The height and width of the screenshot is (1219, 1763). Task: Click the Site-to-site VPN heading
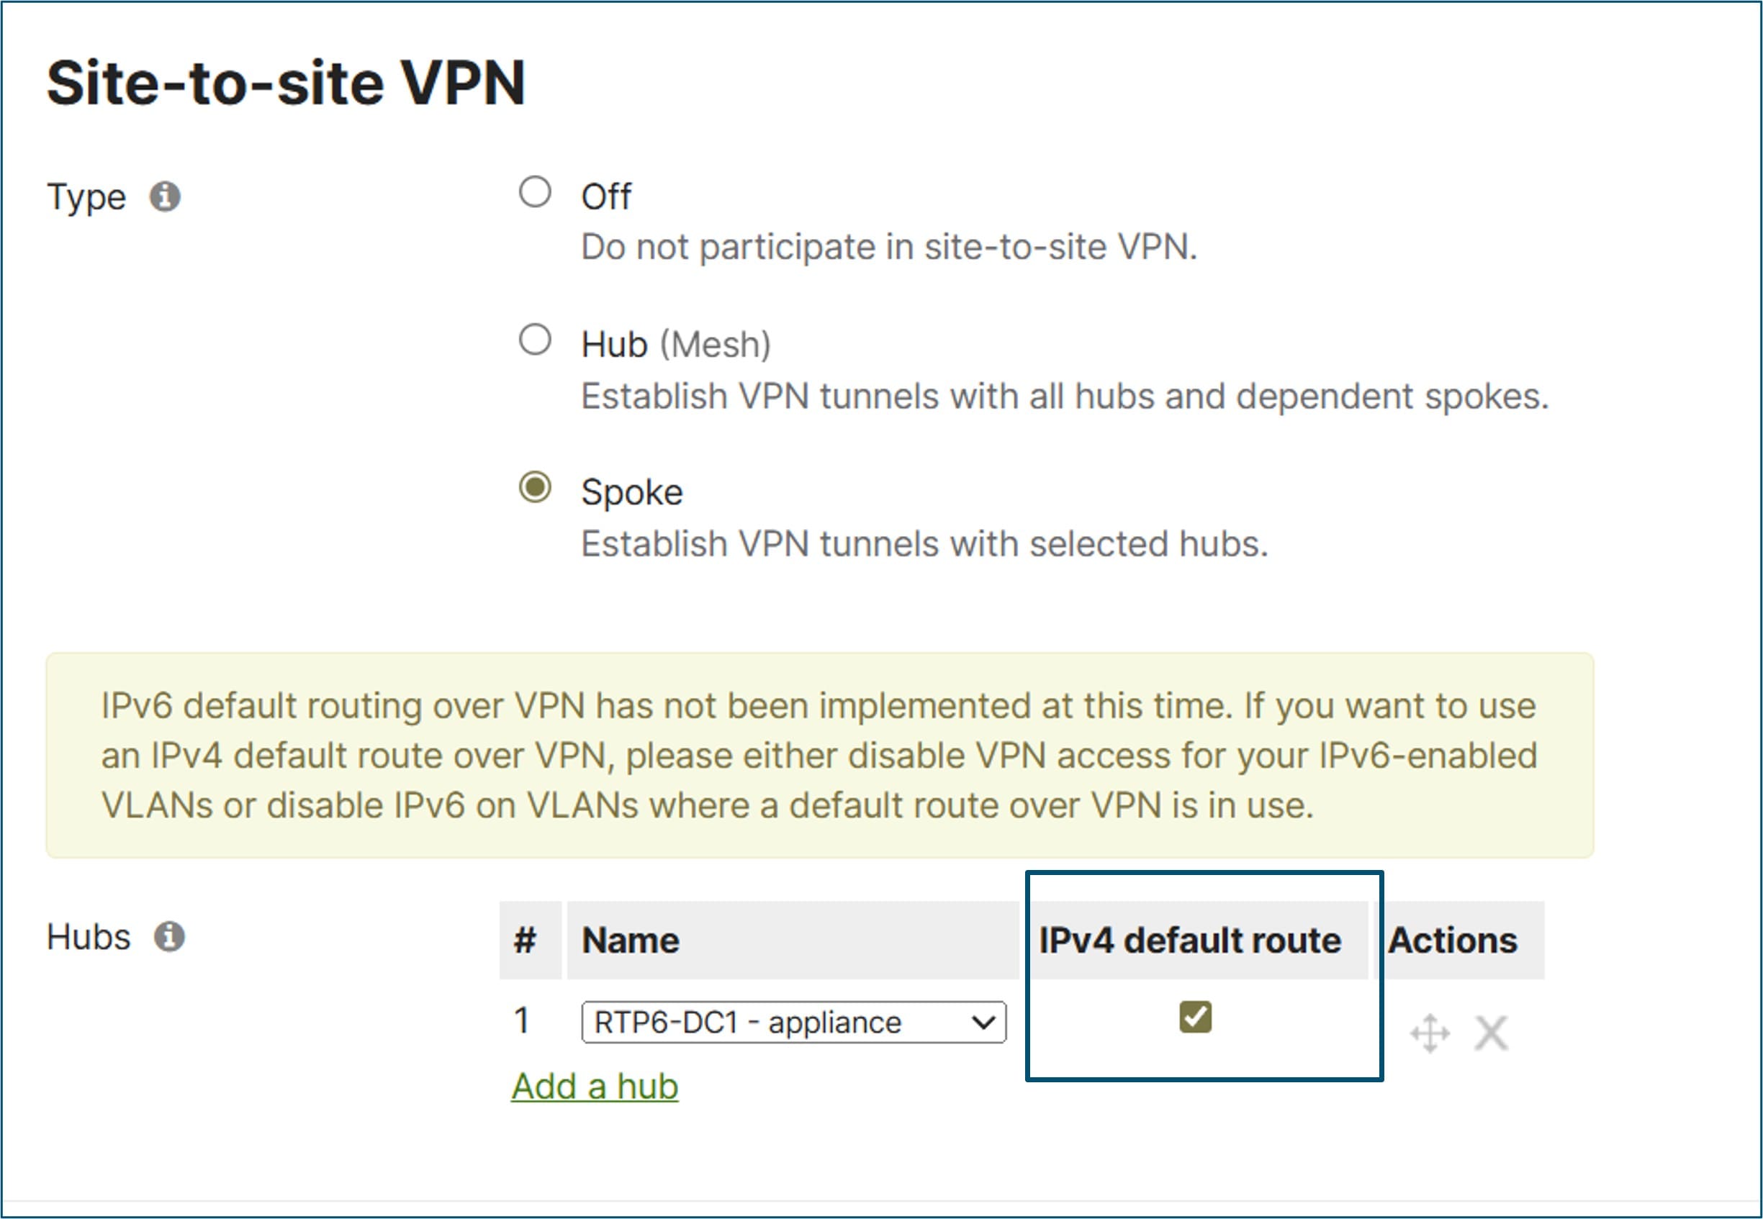tap(286, 83)
